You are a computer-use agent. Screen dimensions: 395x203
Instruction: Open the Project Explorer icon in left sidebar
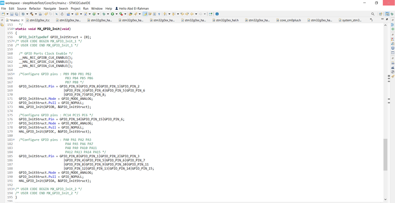2,24
